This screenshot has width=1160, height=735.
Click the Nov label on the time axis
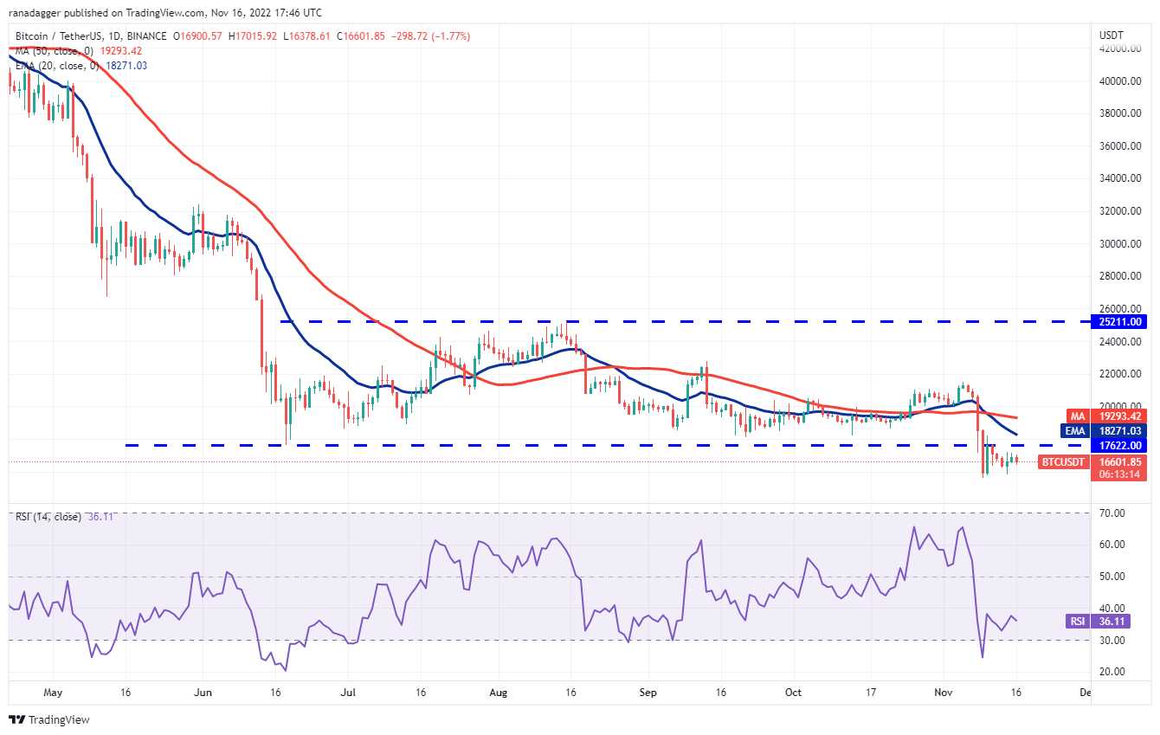point(944,693)
